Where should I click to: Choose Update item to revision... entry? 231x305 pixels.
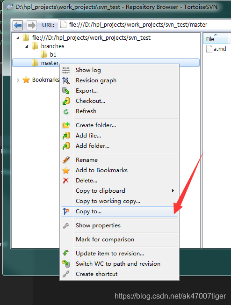tap(119, 254)
